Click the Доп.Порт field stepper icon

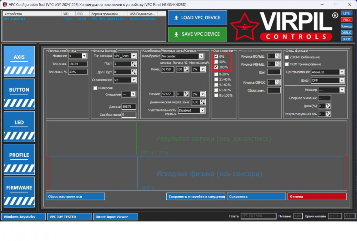click(134, 72)
